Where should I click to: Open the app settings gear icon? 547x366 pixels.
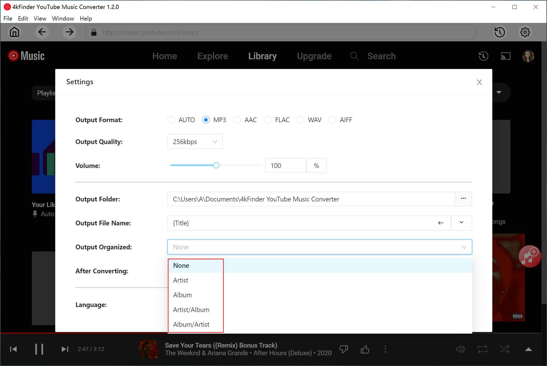(x=525, y=32)
